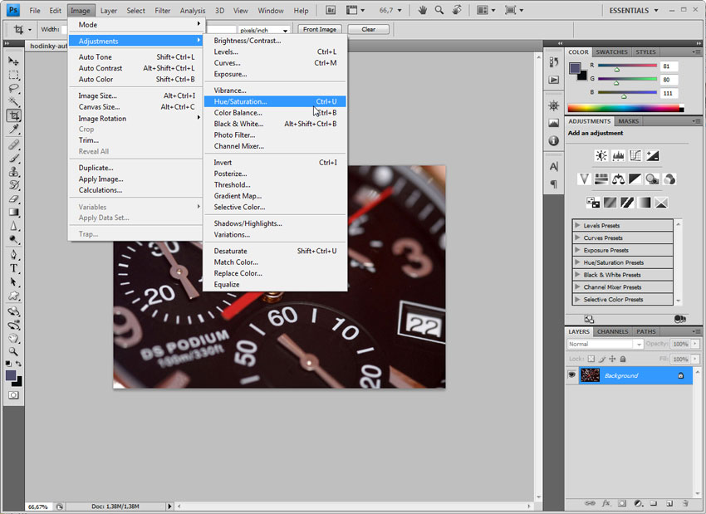Expand the Levels Presets list
Screen dimensions: 706x514
point(578,225)
